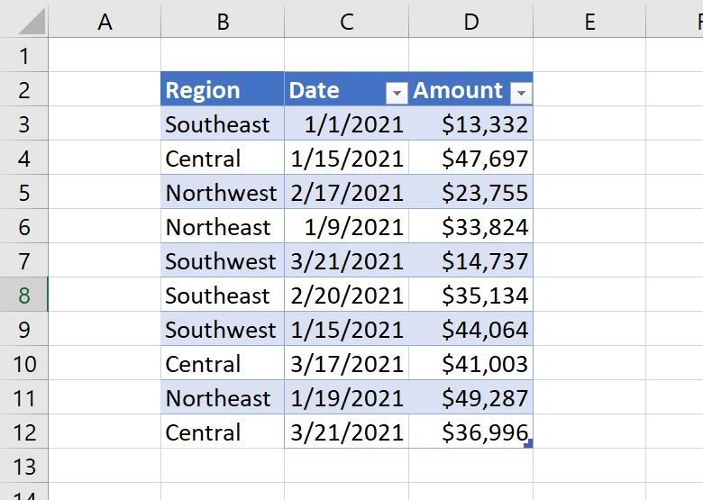Select the row 2 header

click(23, 90)
